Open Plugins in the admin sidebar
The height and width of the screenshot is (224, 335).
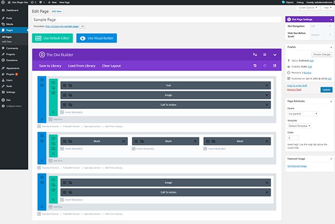[11, 73]
